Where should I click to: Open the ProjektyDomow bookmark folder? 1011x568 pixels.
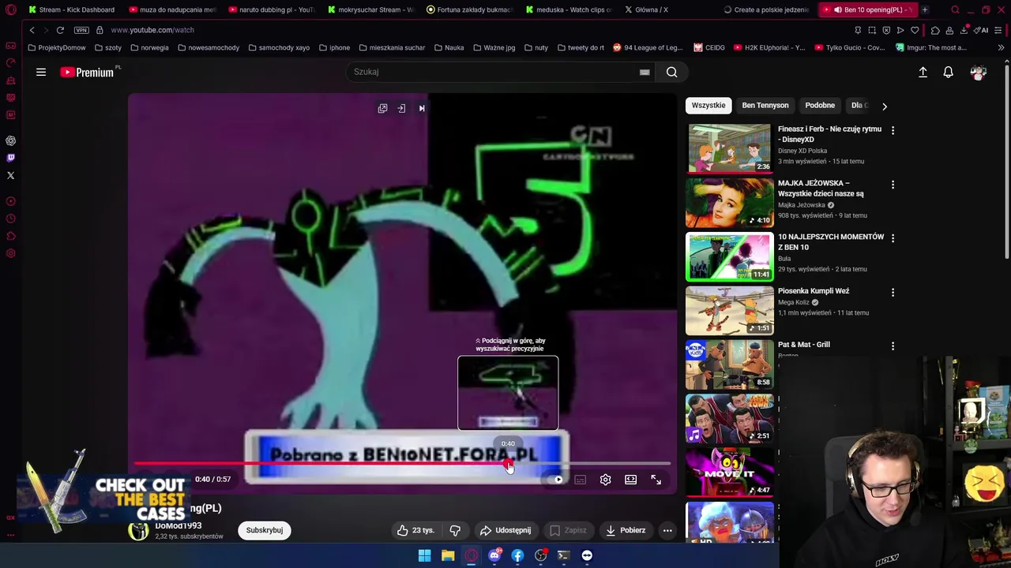click(x=57, y=47)
